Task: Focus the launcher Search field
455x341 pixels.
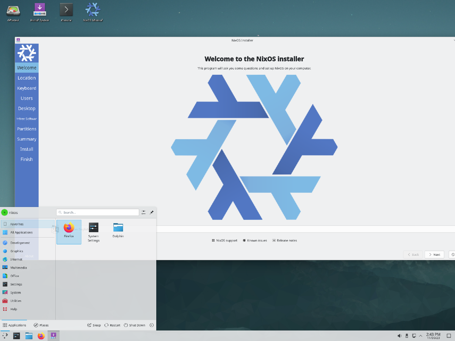Action: point(99,213)
